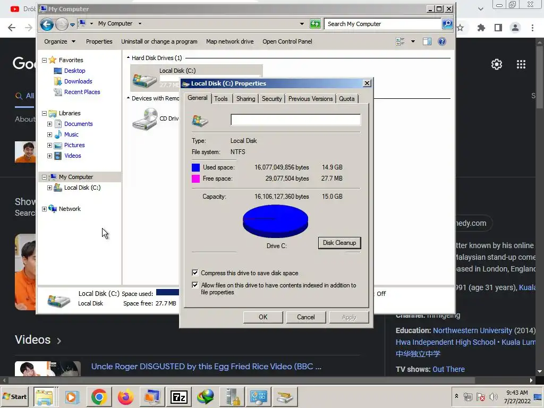Switch to the Previous Versions tab
The height and width of the screenshot is (408, 544).
click(310, 99)
